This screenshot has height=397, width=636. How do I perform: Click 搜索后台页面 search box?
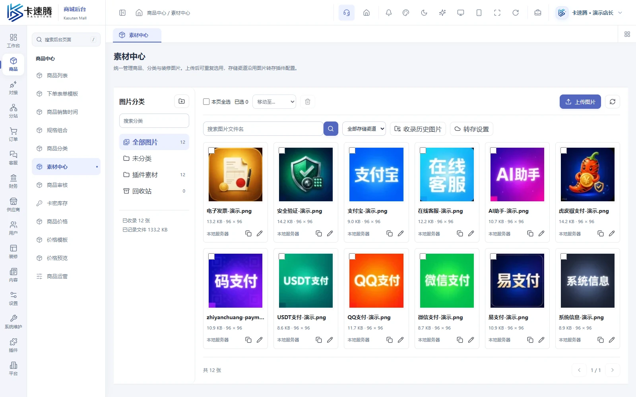click(66, 39)
